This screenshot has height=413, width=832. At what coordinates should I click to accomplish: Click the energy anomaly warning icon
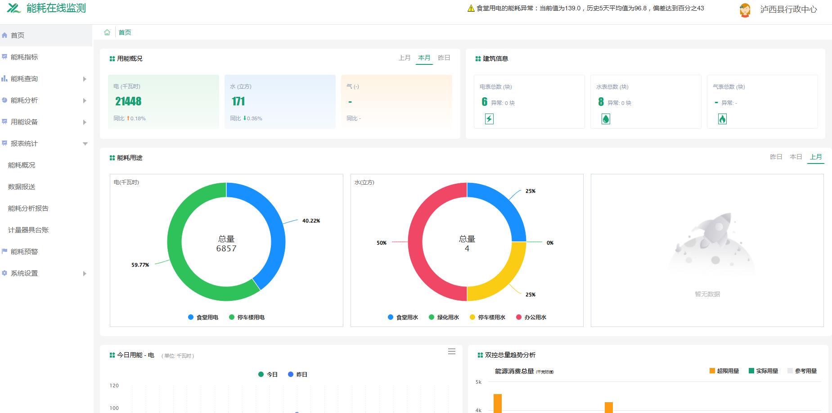[x=471, y=8]
